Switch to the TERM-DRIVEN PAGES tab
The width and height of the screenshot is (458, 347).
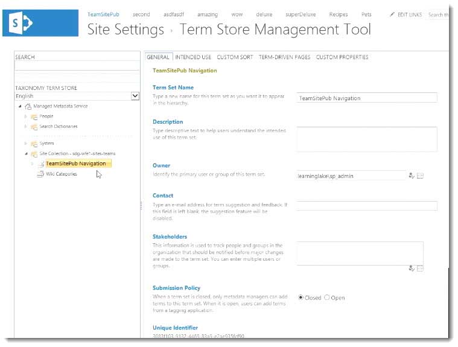coord(284,57)
